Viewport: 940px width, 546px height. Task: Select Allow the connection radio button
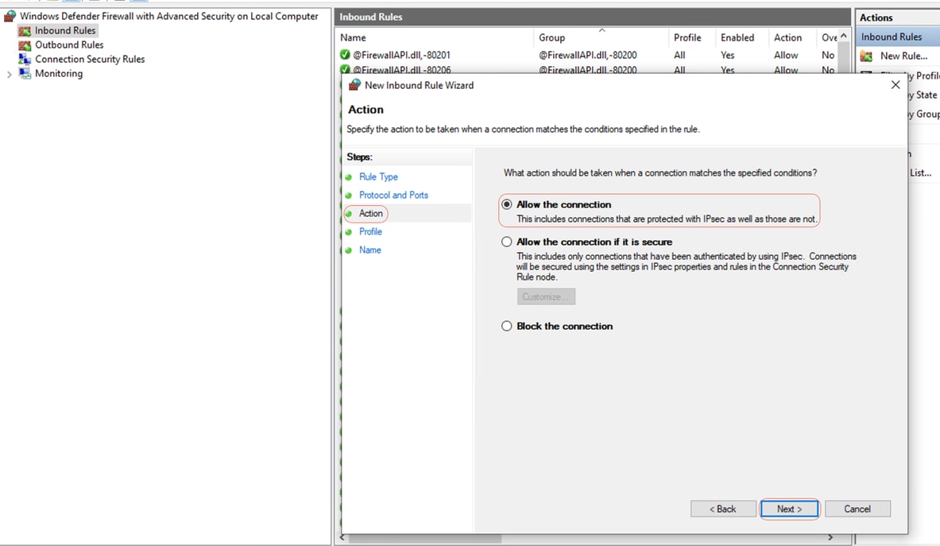507,204
